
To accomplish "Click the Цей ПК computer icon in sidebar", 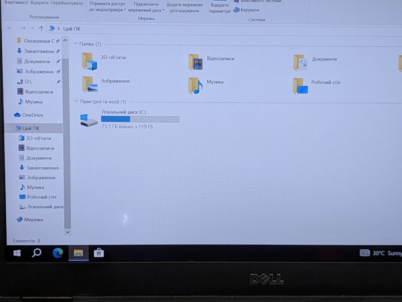I will (x=18, y=128).
